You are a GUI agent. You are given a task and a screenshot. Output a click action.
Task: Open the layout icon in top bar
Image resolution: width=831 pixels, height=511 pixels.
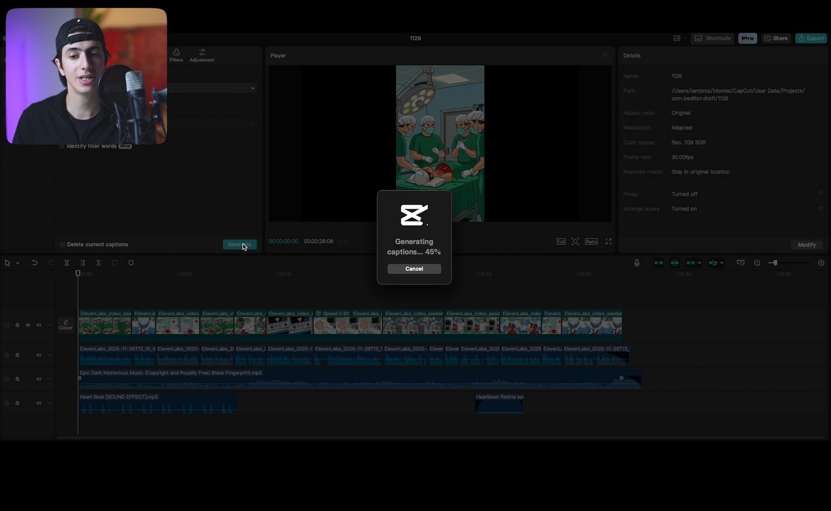pyautogui.click(x=677, y=38)
